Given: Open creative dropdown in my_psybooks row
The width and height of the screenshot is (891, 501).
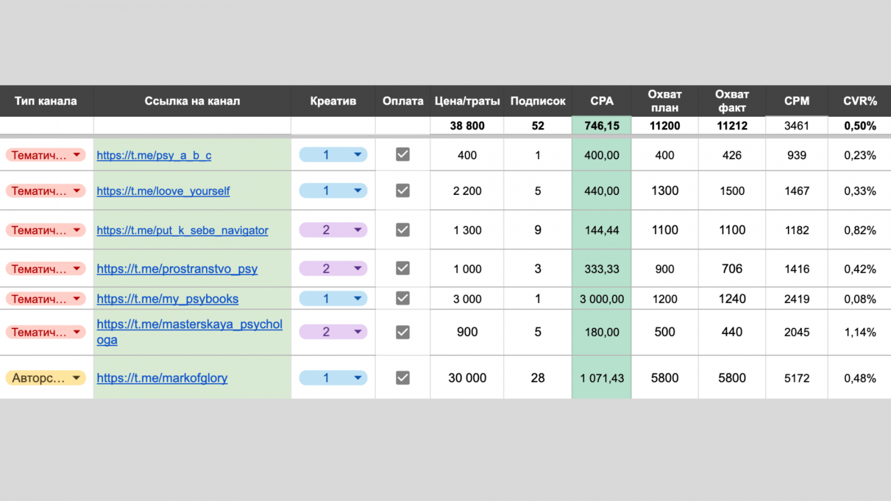Looking at the screenshot, I should [358, 298].
